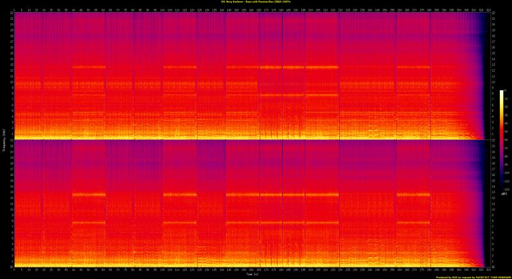The image size is (512, 279).
Task: Click the 'Frequency (kHz)' axis label
Action: pos(3,139)
